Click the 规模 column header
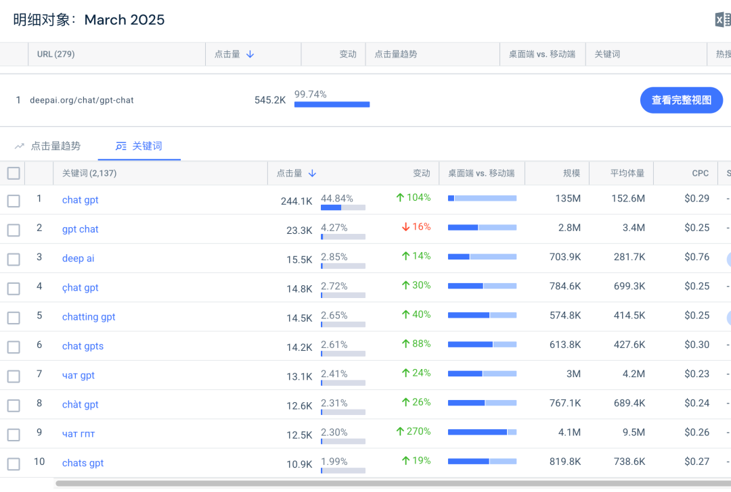 pyautogui.click(x=557, y=174)
